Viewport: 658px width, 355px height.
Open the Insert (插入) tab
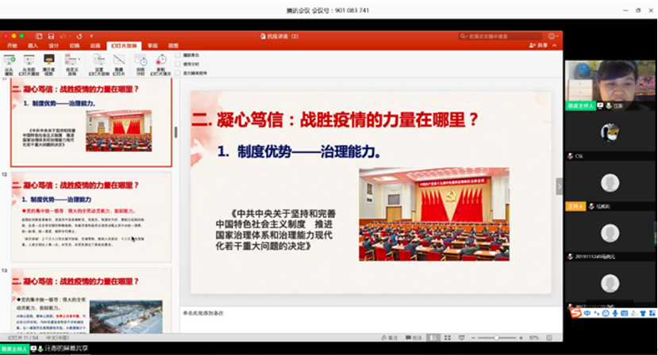click(x=33, y=46)
